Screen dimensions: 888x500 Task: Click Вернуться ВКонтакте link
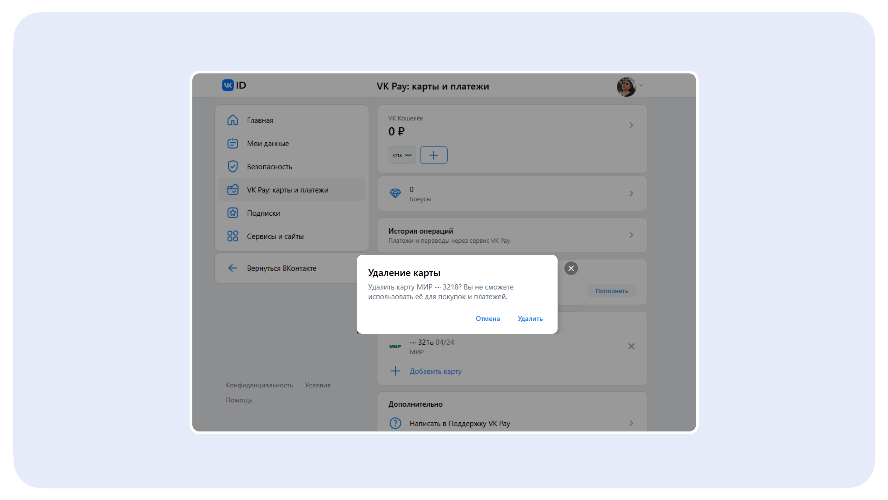282,268
